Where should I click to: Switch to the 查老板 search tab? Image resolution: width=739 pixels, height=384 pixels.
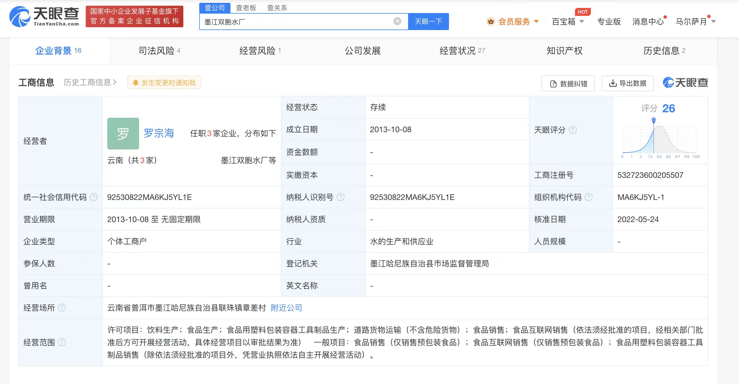tap(246, 8)
